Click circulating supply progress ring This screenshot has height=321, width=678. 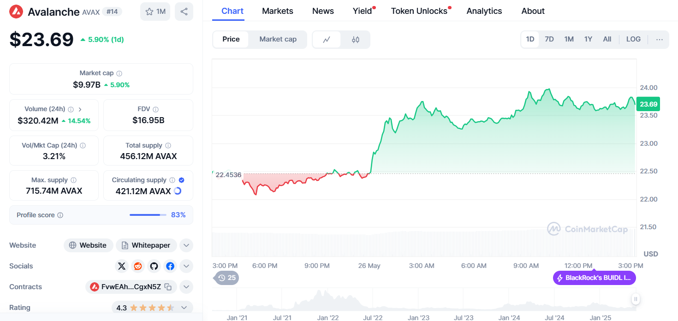178,191
